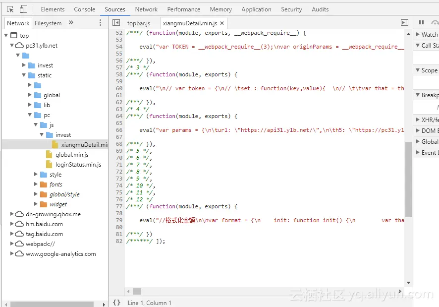439x307 pixels.
Task: Close the xiangmuDetail.min.js tab
Action: point(222,23)
